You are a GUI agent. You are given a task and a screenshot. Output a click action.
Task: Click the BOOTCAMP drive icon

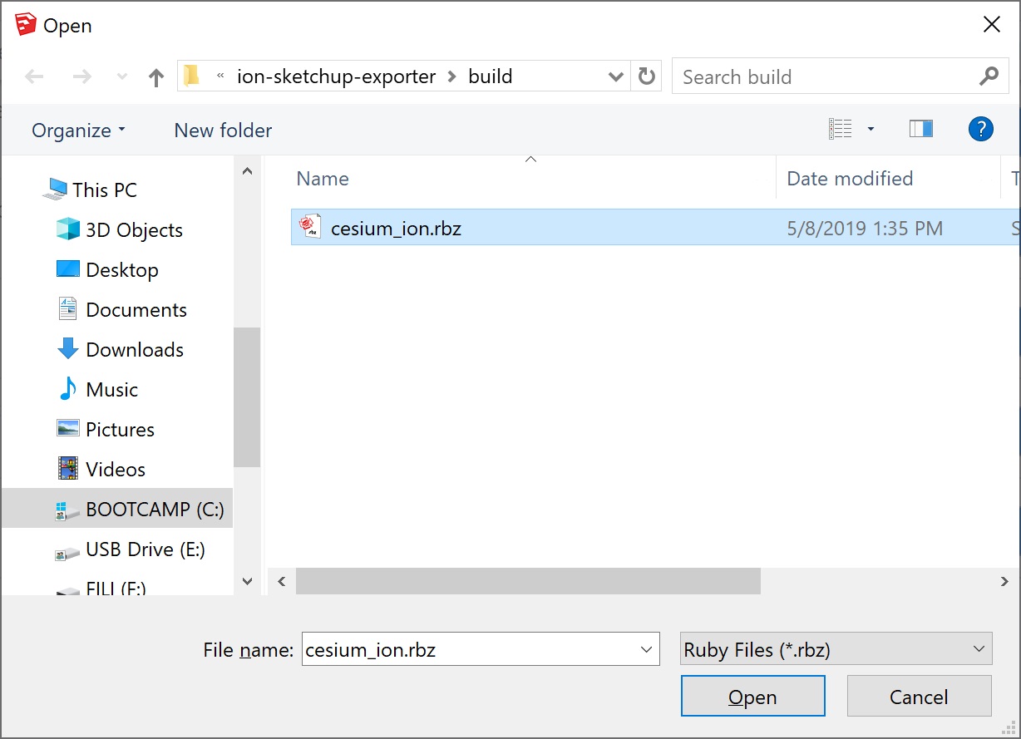pos(67,510)
